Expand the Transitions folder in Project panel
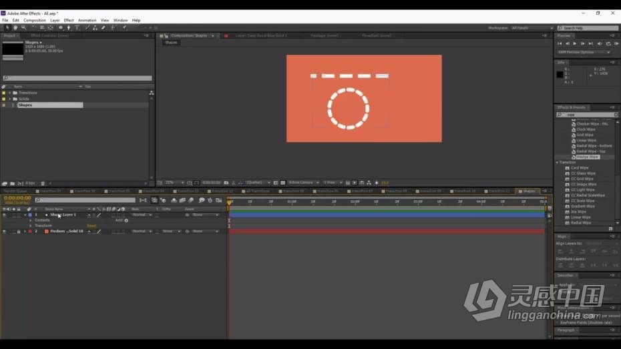The image size is (621, 349). 10,93
